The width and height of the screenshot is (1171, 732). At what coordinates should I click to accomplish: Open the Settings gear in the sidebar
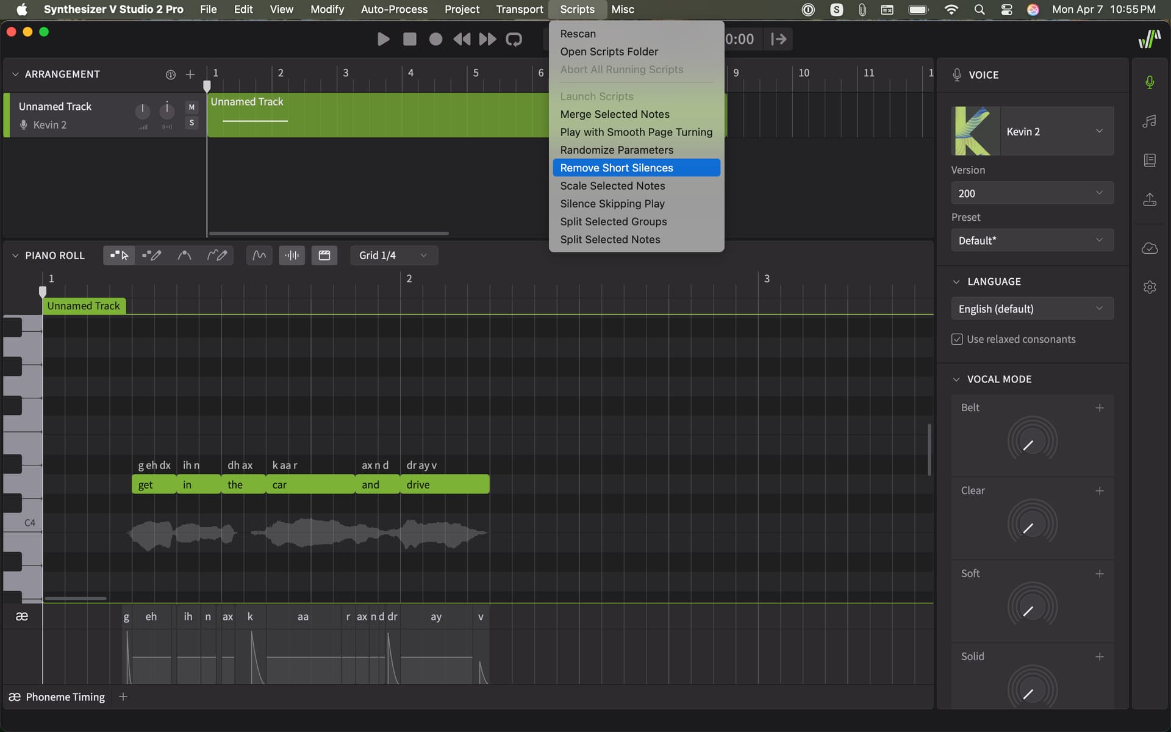tap(1150, 287)
